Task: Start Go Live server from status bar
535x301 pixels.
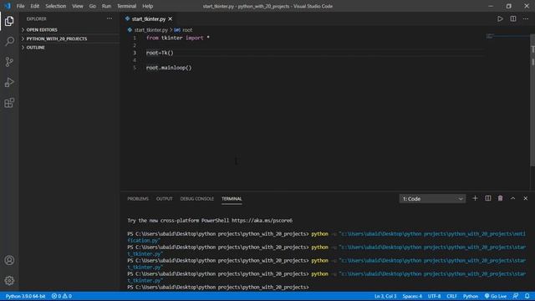Action: coord(496,296)
